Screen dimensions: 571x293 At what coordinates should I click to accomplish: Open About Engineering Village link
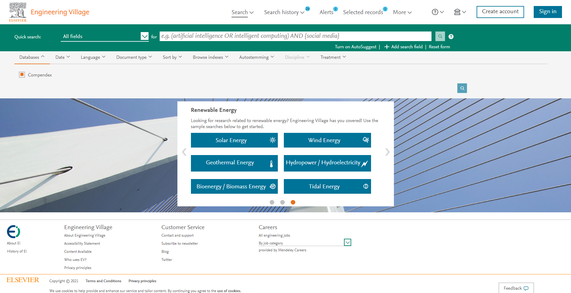coord(85,235)
